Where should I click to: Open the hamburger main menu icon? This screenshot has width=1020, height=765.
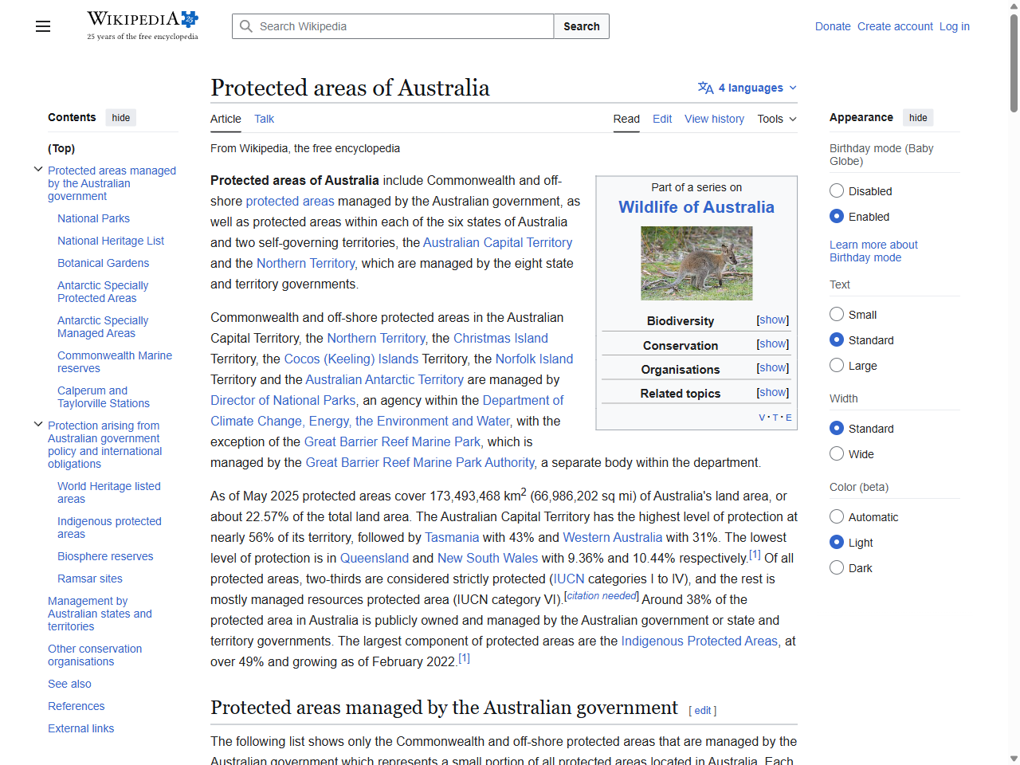(43, 26)
